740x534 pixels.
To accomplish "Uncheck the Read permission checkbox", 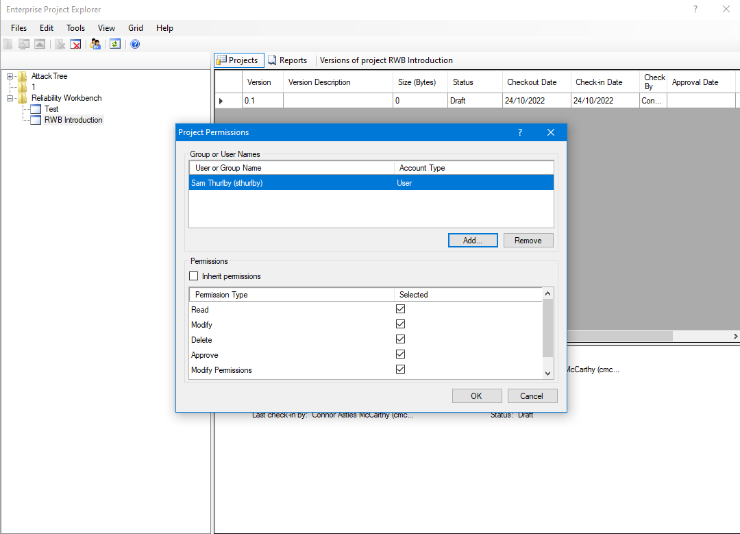I will (x=401, y=309).
